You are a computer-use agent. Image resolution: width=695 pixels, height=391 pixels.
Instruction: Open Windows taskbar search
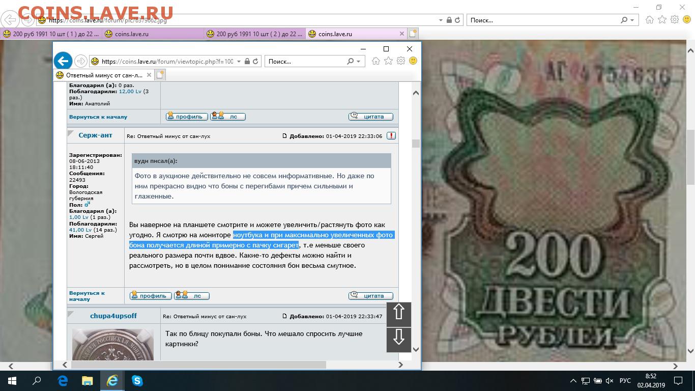click(x=37, y=380)
